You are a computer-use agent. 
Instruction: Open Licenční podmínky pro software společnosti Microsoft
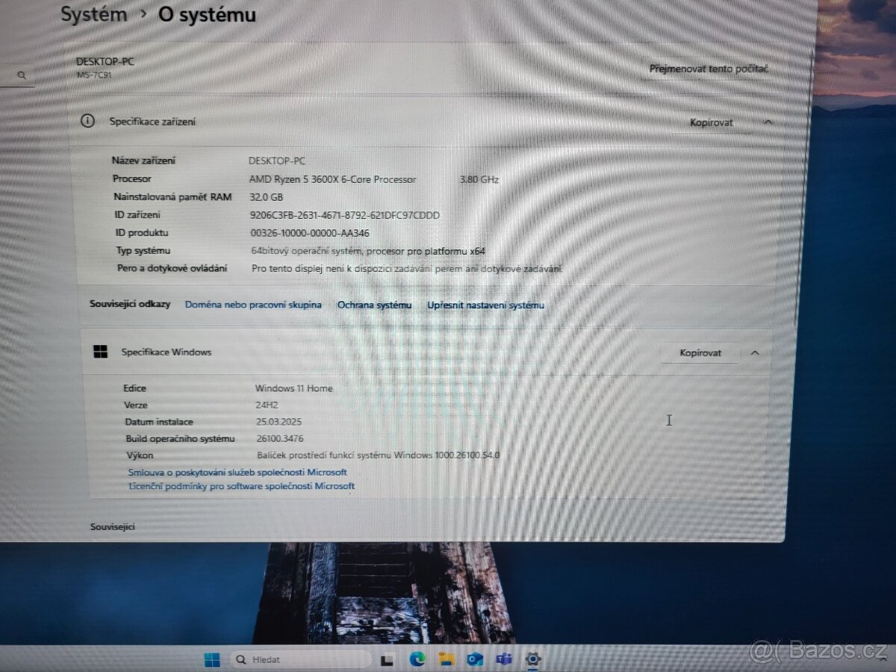click(x=242, y=485)
